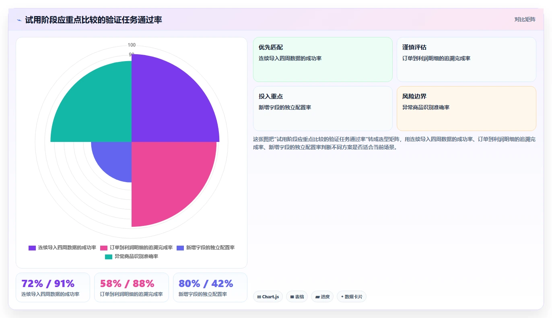Click the 58% / 88% stat card

tap(132, 287)
